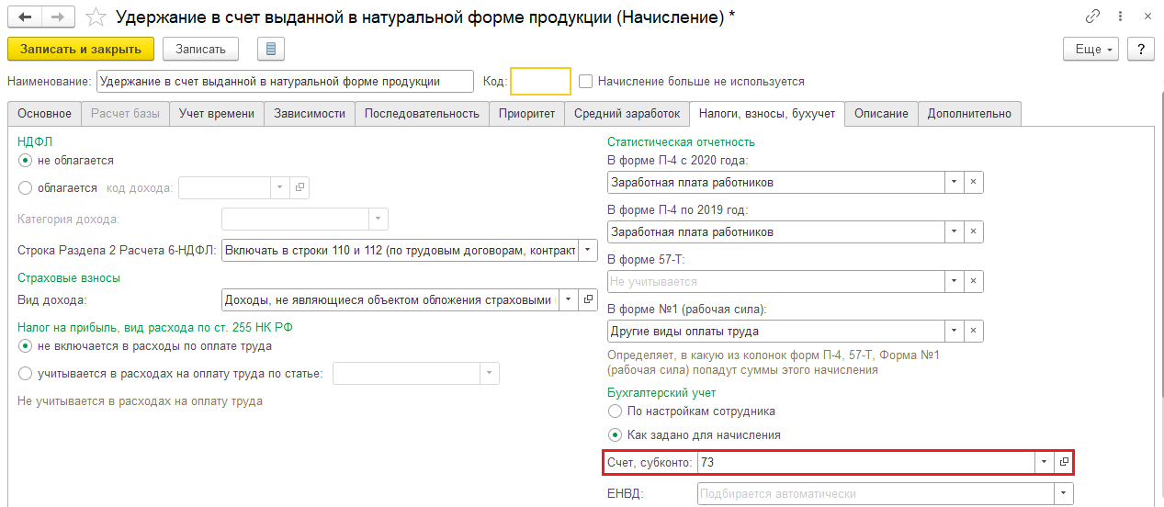Add form to favorites with star icon
1164x507 pixels.
(96, 17)
